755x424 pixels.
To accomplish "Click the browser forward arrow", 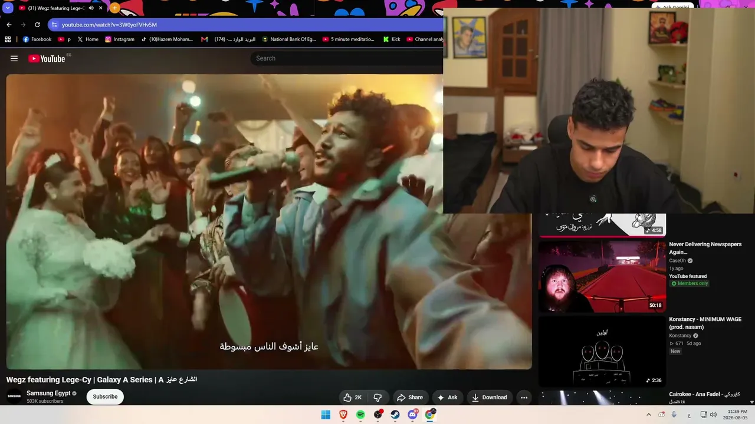I will pyautogui.click(x=23, y=25).
